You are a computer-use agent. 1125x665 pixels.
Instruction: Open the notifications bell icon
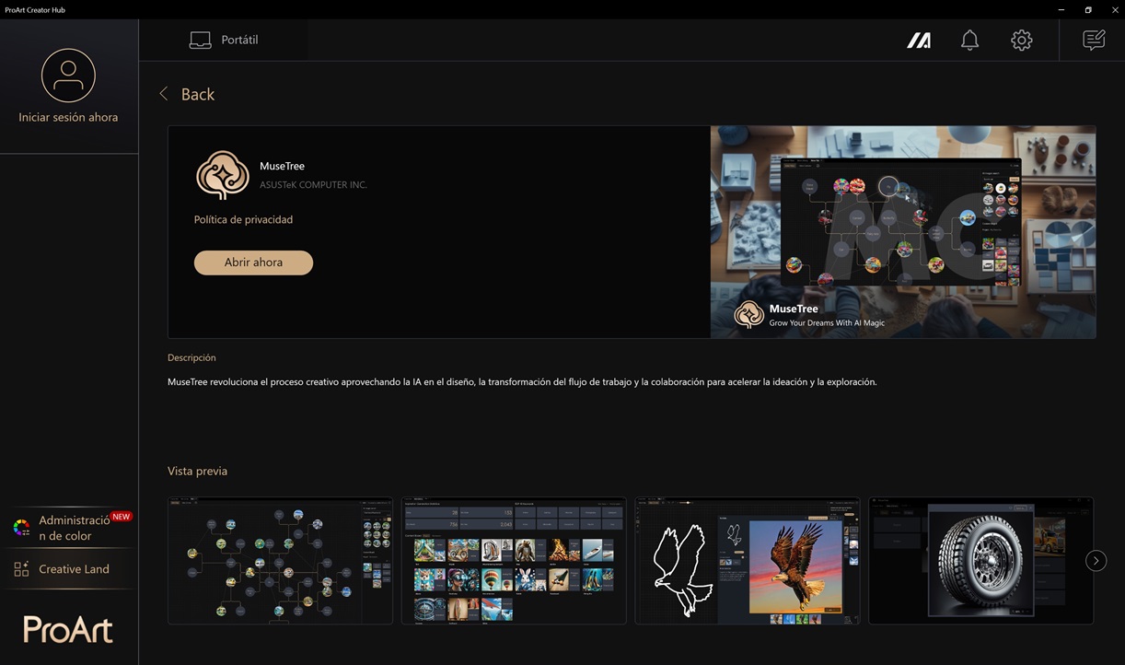[969, 41]
